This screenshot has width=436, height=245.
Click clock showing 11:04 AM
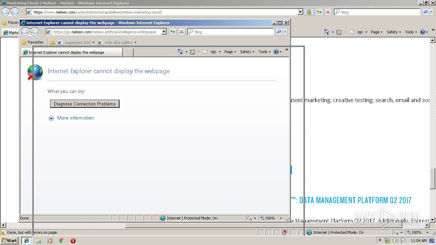(x=419, y=241)
